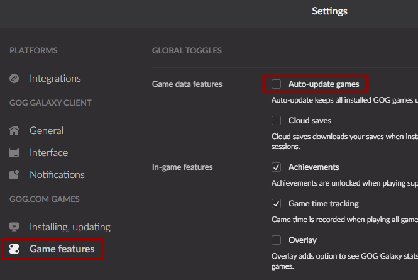Click the Interface window icon

14,153
